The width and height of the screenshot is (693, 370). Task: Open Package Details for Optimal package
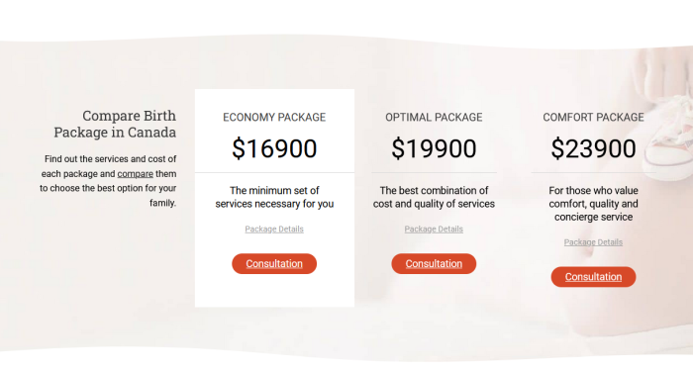[x=434, y=230]
